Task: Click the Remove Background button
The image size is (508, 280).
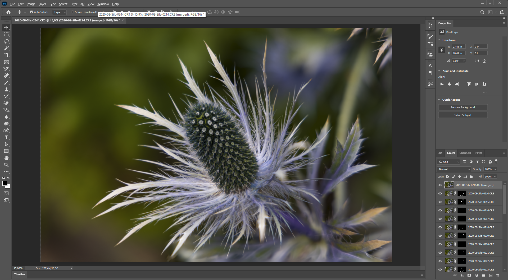Action: click(x=462, y=108)
